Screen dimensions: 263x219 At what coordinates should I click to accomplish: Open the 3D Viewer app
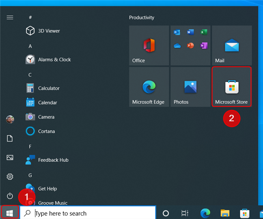click(x=43, y=31)
